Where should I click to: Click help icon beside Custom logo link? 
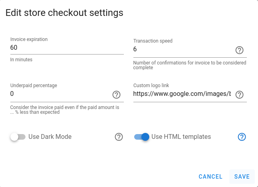(239, 95)
